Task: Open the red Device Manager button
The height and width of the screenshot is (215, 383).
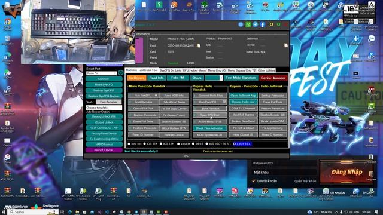Action: coord(273,78)
